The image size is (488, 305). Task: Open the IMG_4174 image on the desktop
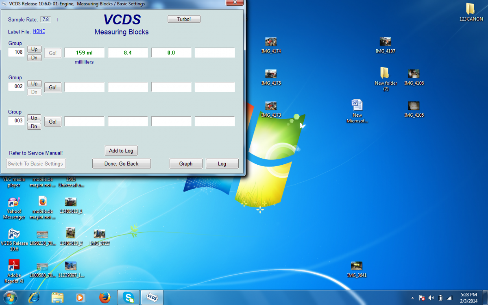[x=271, y=45]
